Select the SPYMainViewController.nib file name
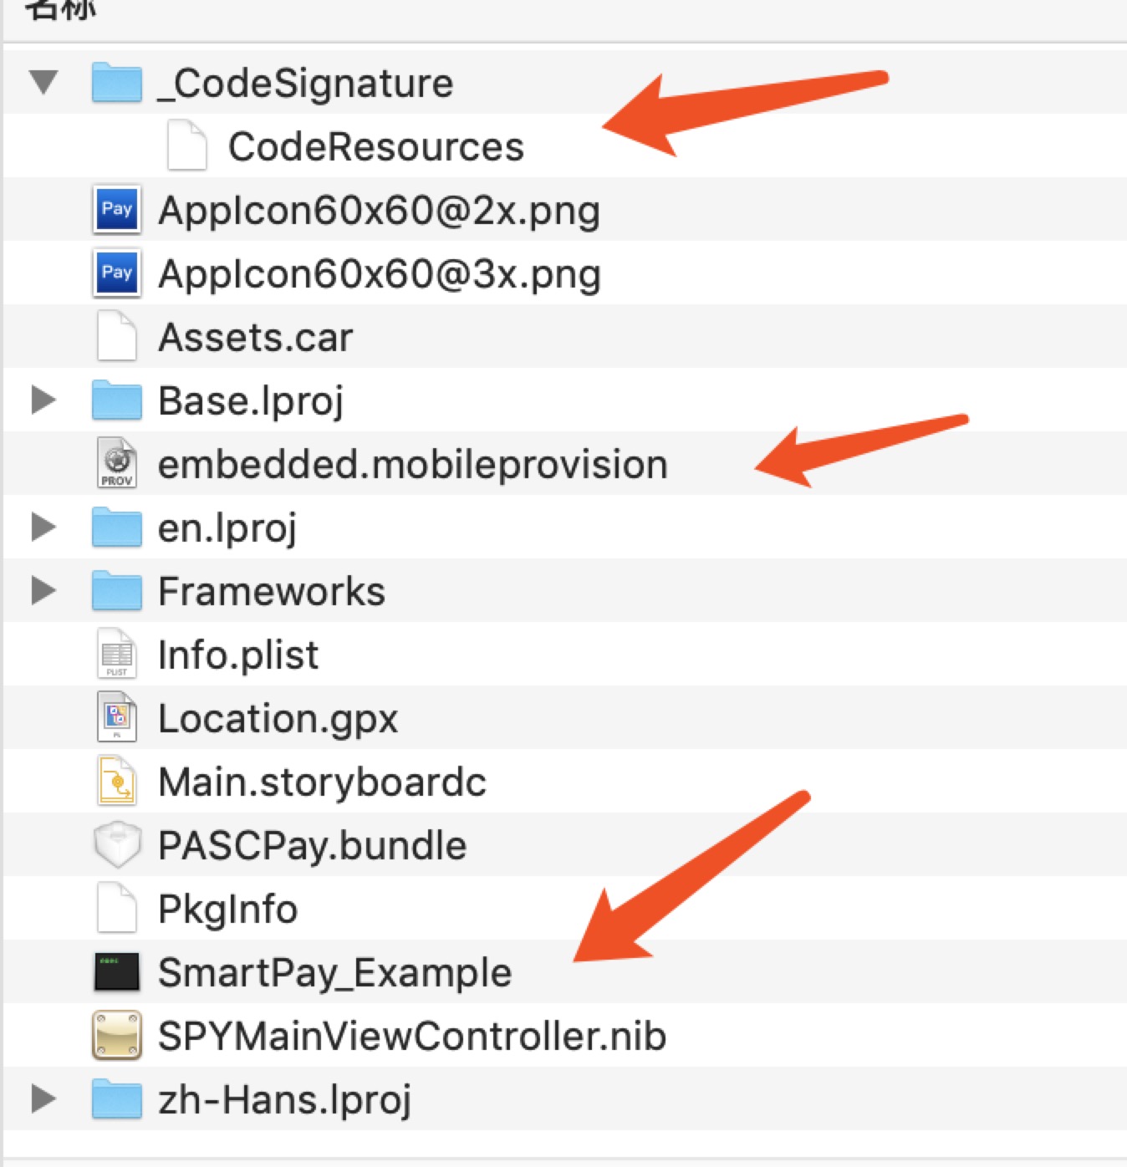Screen dimensions: 1127x1167 pyautogui.click(x=412, y=1037)
